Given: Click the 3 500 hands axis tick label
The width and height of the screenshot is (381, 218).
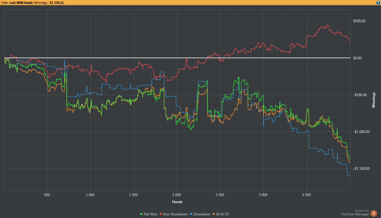Looking at the screenshot, I should [x=306, y=195].
